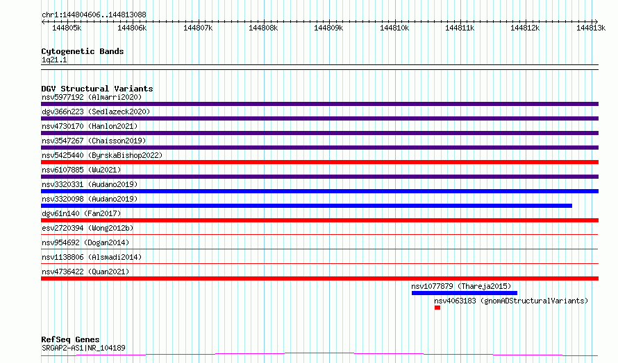The width and height of the screenshot is (618, 363).
Task: Click the 144809k ruler position marker
Action: point(328,28)
